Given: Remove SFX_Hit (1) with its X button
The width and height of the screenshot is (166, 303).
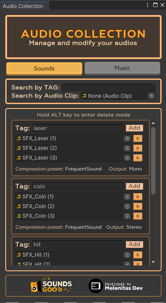Looking at the screenshot, I should pos(138,255).
